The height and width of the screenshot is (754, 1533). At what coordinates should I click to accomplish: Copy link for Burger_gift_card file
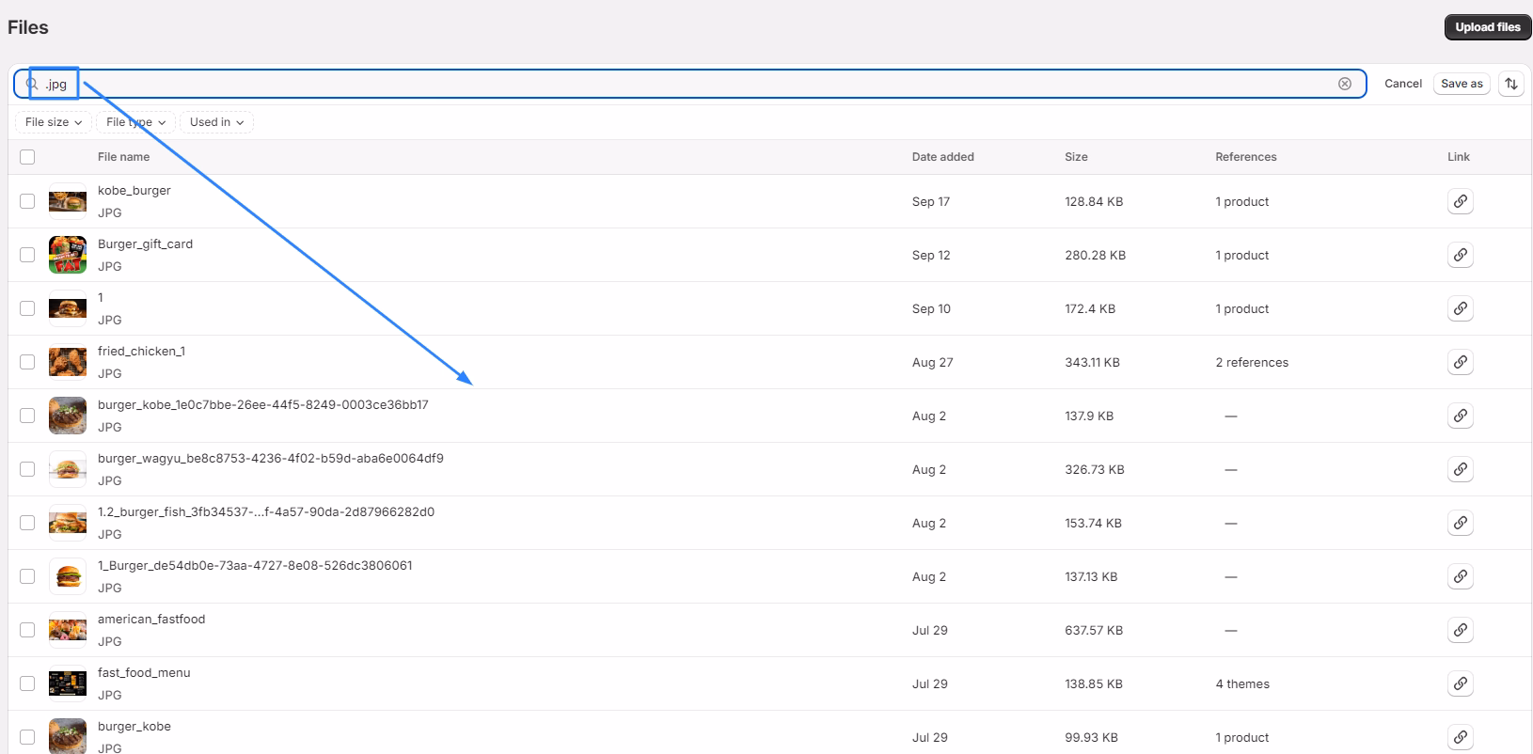click(x=1460, y=255)
